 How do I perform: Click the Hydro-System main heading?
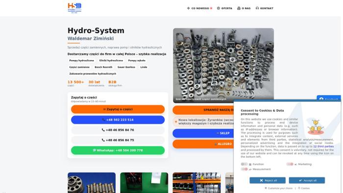pyautogui.click(x=96, y=30)
